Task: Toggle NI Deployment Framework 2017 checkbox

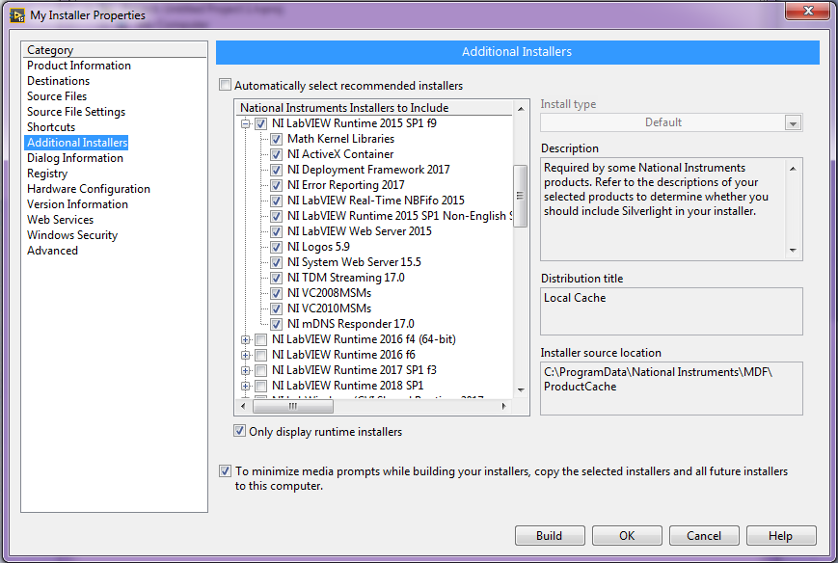Action: pyautogui.click(x=277, y=171)
